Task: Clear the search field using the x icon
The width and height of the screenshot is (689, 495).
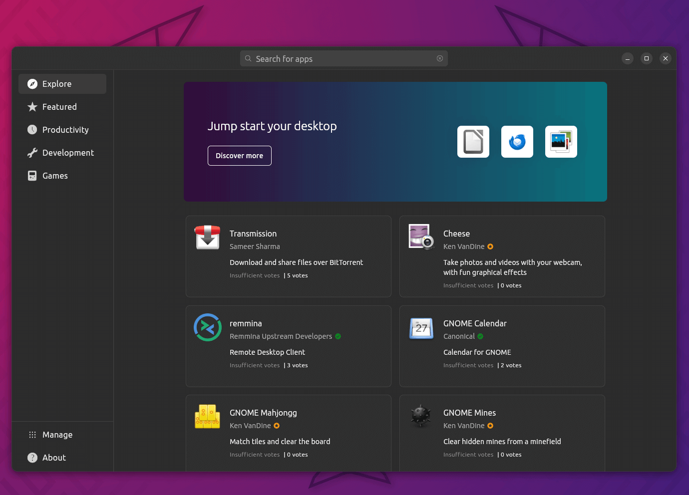Action: pyautogui.click(x=439, y=58)
